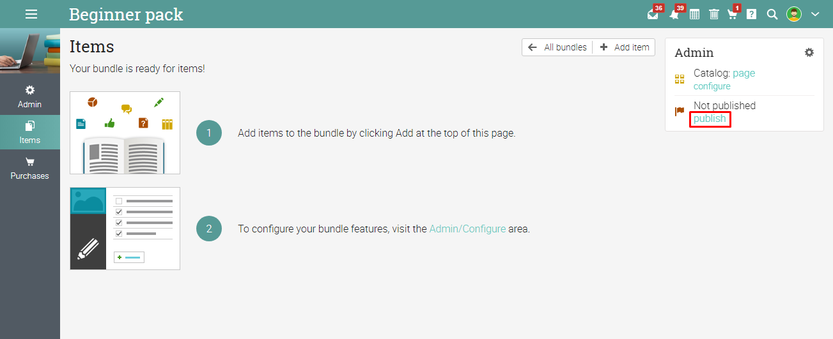The image size is (833, 339).
Task: Open the shopping cart in header
Action: [x=733, y=14]
